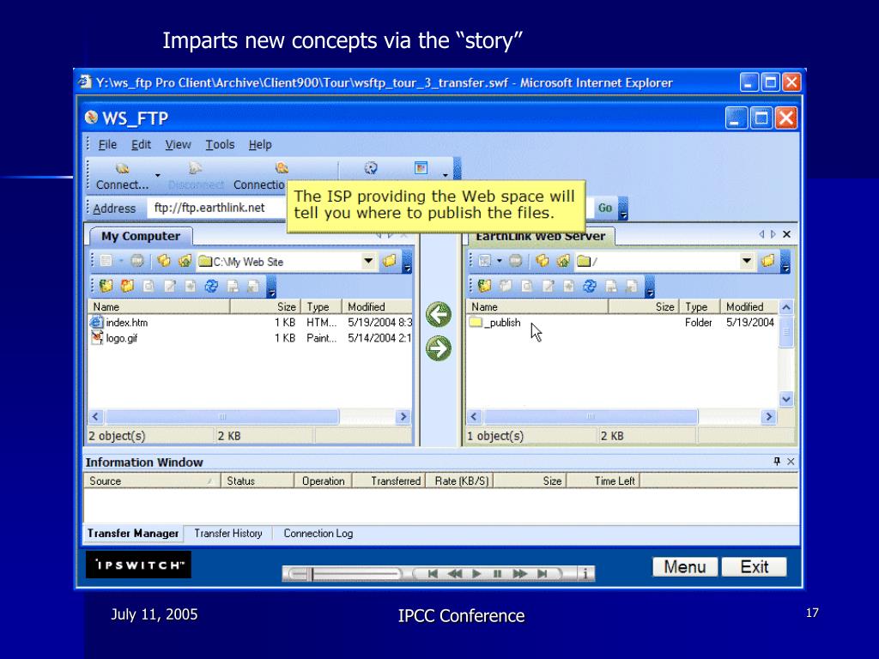
Task: Click the up folder icon in EarthLink pane
Action: (563, 261)
